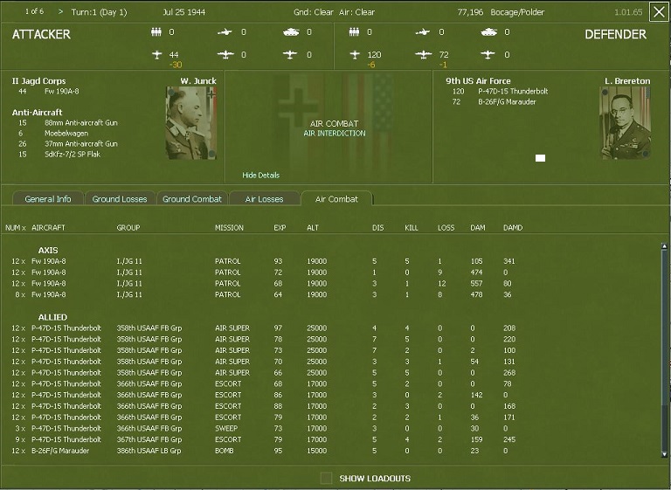
Task: Click the defender fighter icon showing 120
Action: (x=355, y=55)
